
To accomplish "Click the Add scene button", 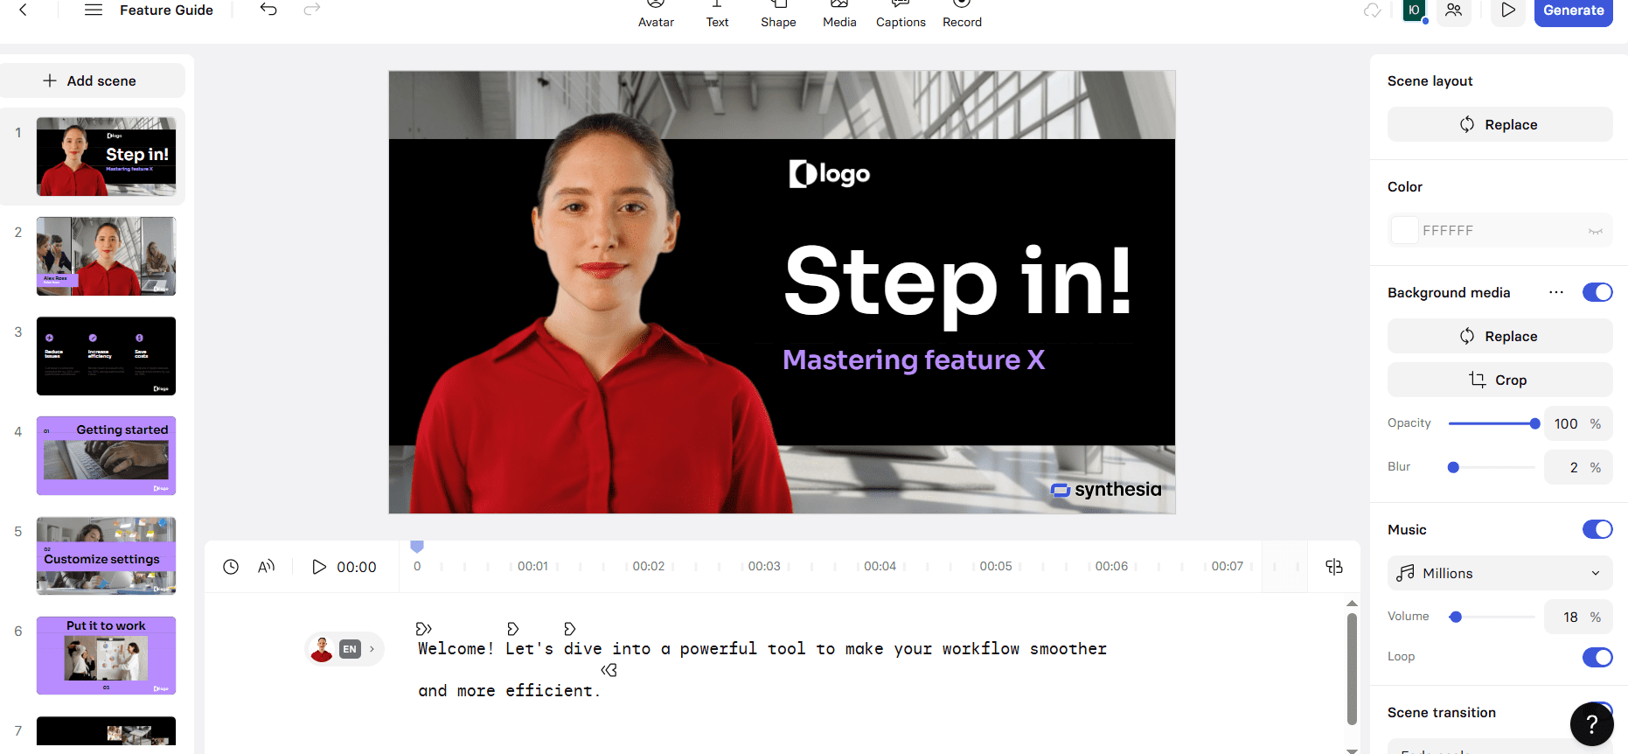I will click(x=92, y=80).
